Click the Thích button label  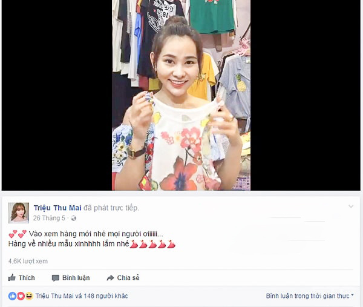point(27,277)
